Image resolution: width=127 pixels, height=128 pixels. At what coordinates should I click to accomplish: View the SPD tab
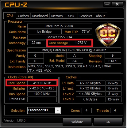[x=71, y=16]
